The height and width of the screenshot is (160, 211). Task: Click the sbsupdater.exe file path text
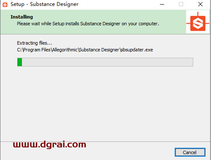coord(85,50)
